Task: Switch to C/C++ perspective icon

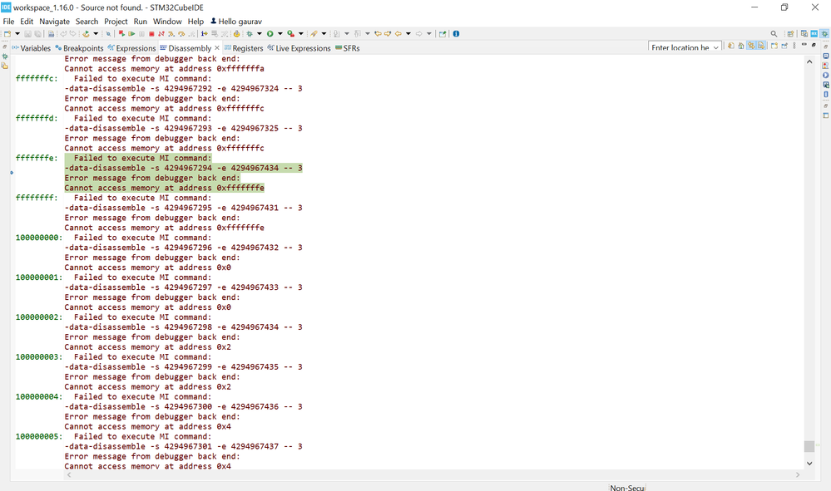Action: [x=804, y=34]
